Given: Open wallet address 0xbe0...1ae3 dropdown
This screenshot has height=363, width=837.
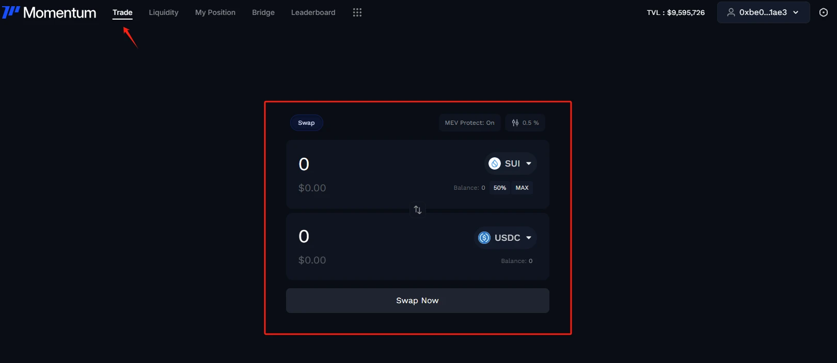Looking at the screenshot, I should [763, 12].
